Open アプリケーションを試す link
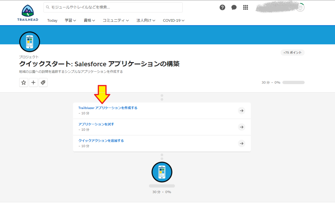 96,124
